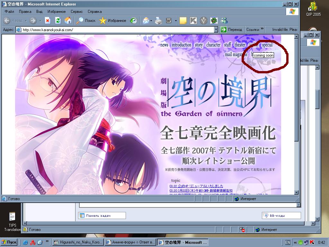The width and height of the screenshot is (329, 247).
Task: Click the page scroll-up arrow
Action: [x=296, y=37]
